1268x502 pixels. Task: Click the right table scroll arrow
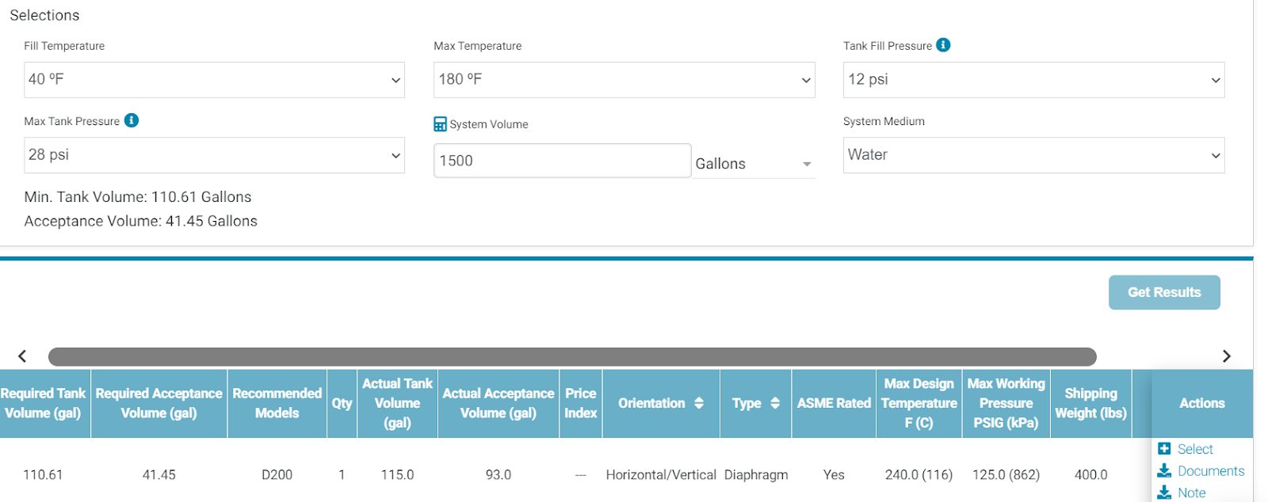coord(1226,356)
